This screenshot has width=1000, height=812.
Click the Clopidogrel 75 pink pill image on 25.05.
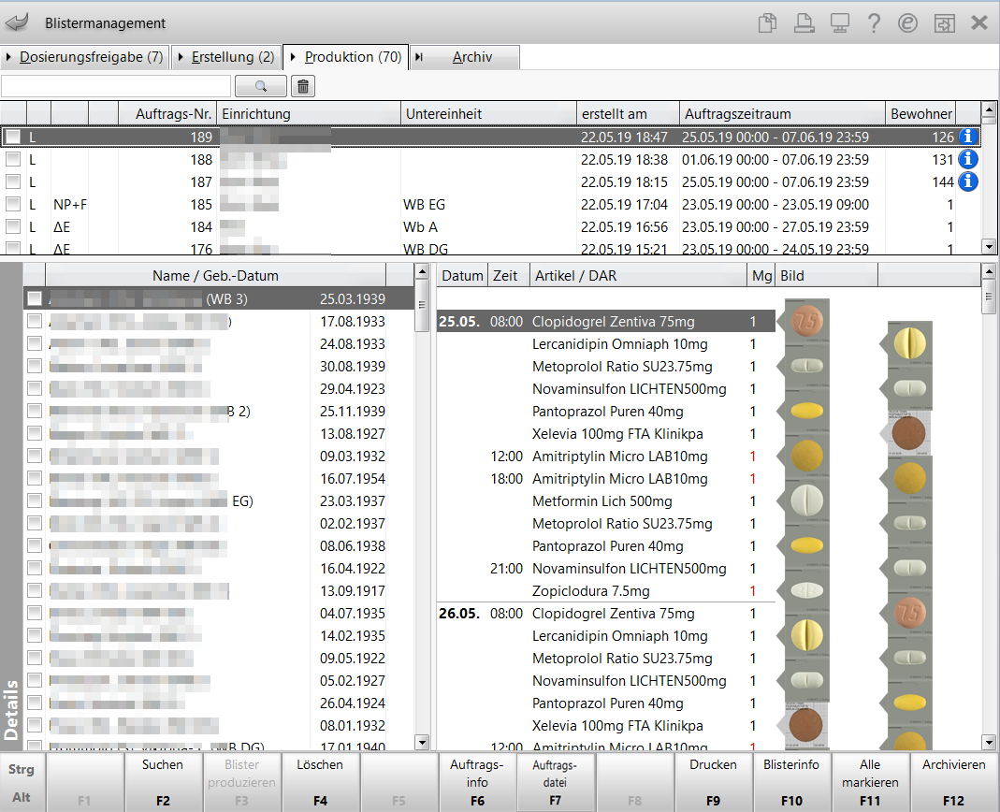point(806,321)
